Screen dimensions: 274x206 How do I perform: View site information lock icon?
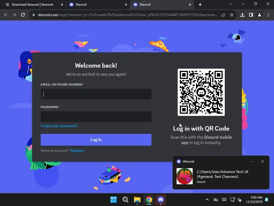(x=34, y=15)
